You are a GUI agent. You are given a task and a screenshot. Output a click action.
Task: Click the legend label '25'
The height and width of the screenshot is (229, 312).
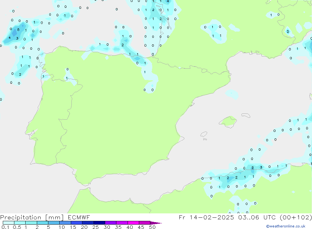95,227
